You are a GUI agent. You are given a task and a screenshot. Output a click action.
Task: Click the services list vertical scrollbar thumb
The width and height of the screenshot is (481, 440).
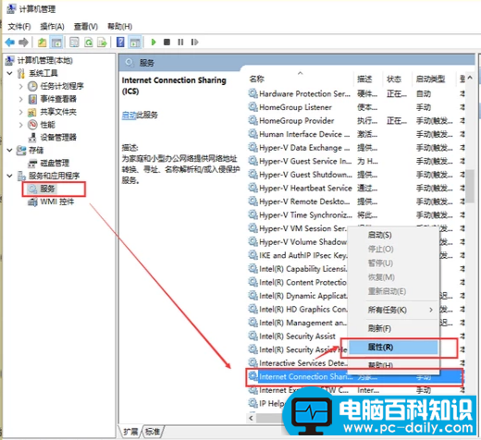(470, 186)
